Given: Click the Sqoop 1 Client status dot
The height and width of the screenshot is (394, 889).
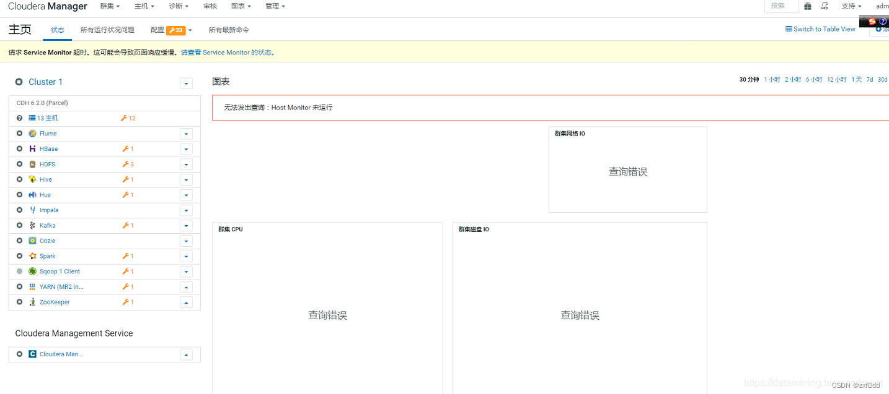Looking at the screenshot, I should point(19,272).
